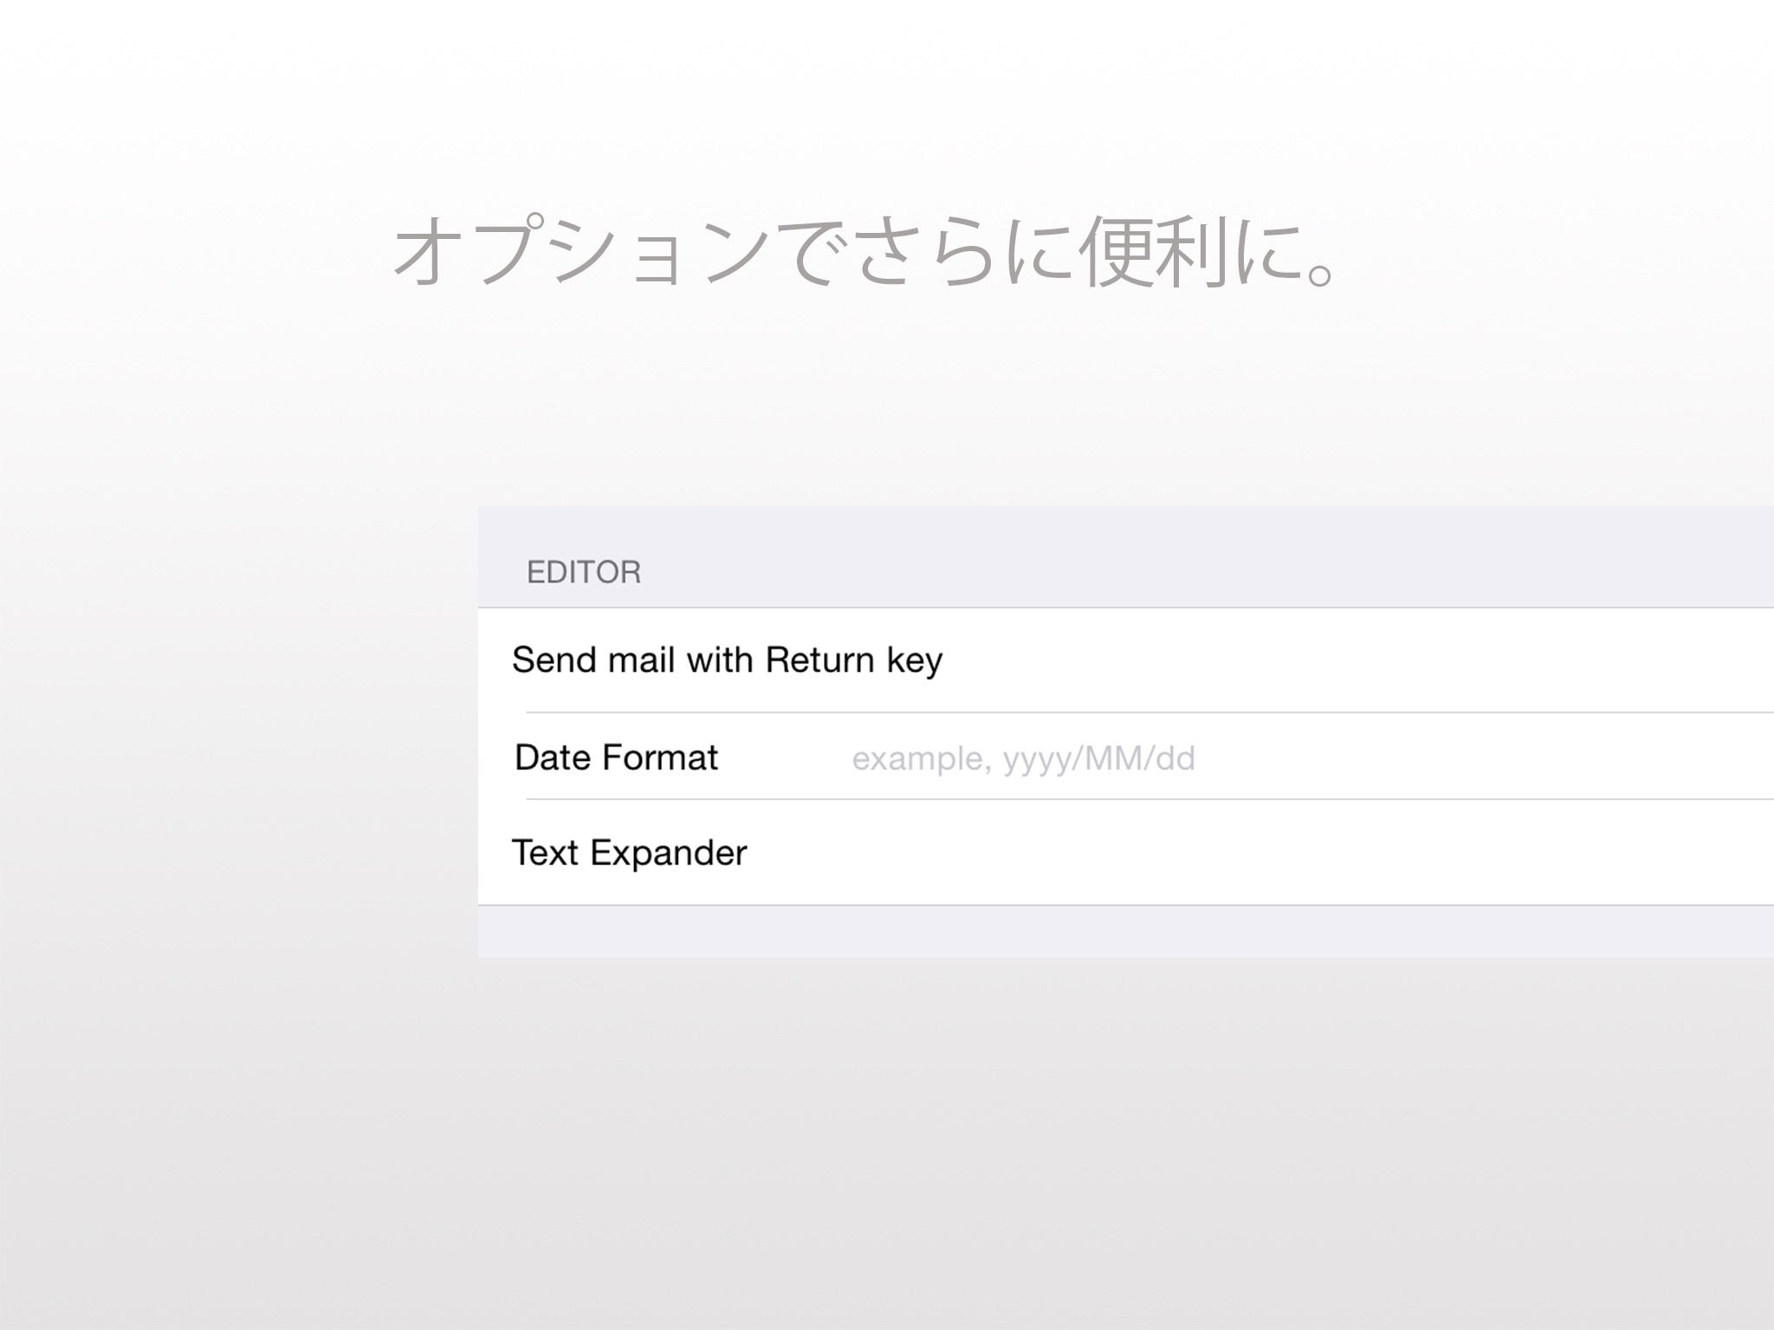Click the words 'Return key' in first row
Screen dimensions: 1774x1330
pyautogui.click(x=854, y=661)
